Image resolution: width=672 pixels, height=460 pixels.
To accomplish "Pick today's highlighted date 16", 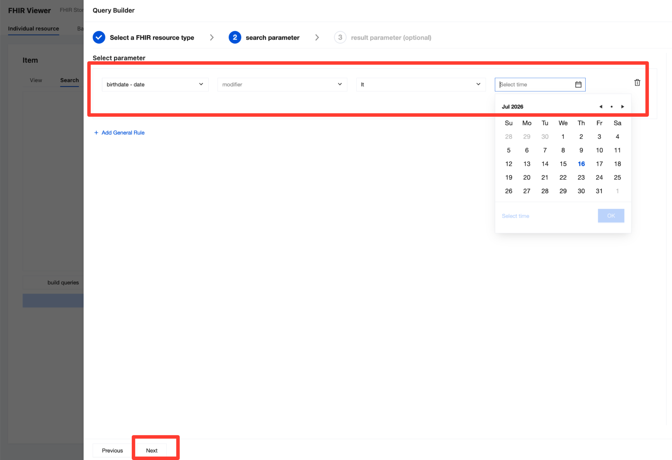I will click(x=581, y=164).
